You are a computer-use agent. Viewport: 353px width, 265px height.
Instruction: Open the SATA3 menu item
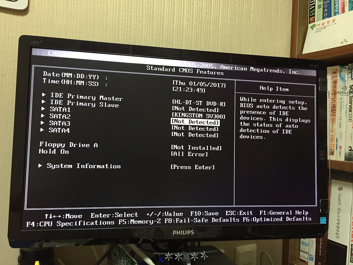coord(60,123)
